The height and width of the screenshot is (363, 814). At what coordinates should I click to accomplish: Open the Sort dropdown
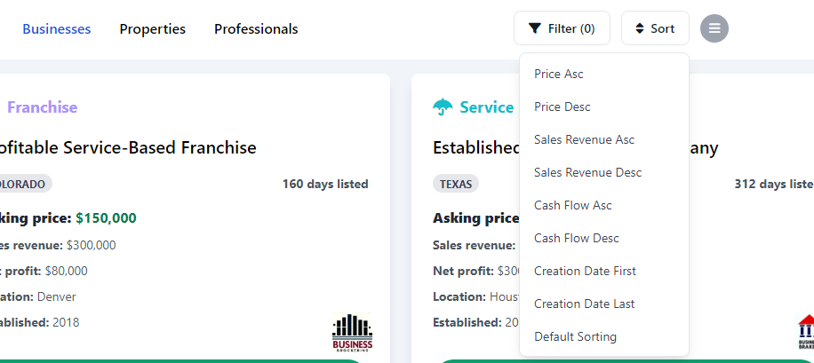click(655, 28)
